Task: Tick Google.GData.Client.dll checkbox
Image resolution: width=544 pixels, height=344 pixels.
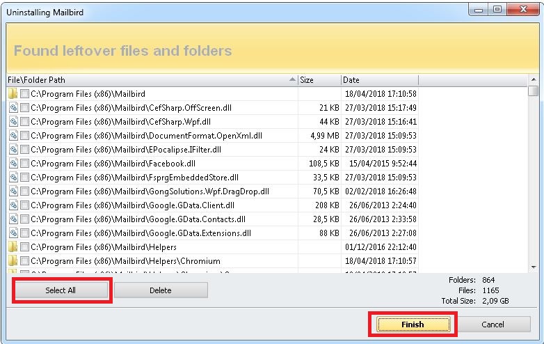Action: click(x=24, y=205)
